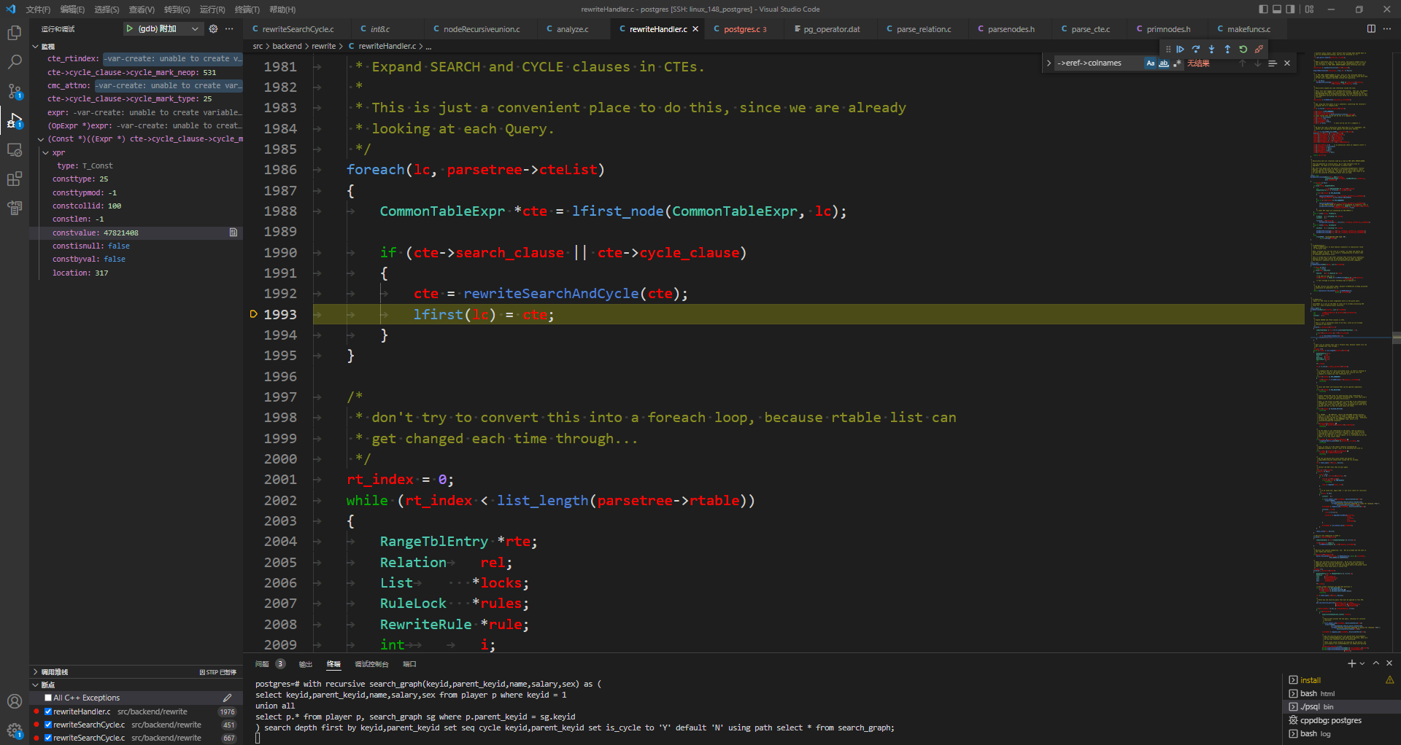Open the Source Control view
Screen dimensions: 1401x745
tap(15, 91)
